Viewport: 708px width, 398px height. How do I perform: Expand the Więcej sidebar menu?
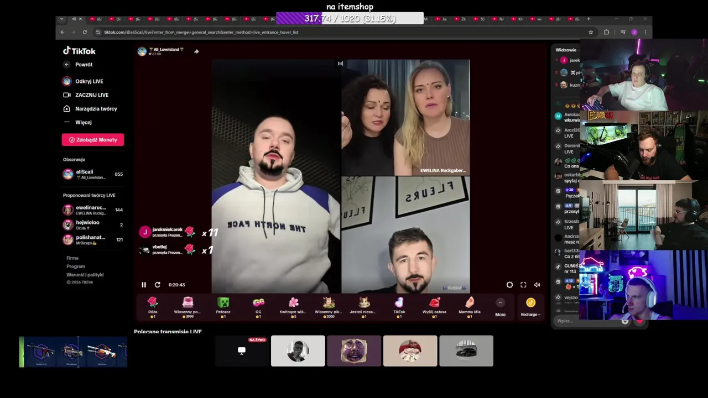[77, 122]
